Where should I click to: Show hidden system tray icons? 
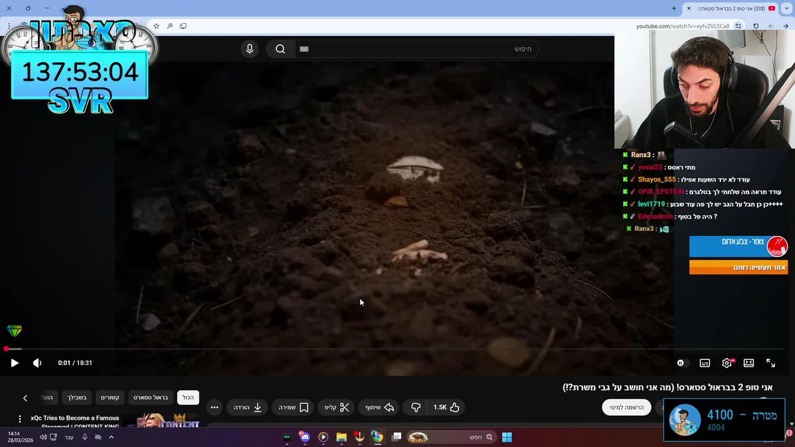click(111, 437)
